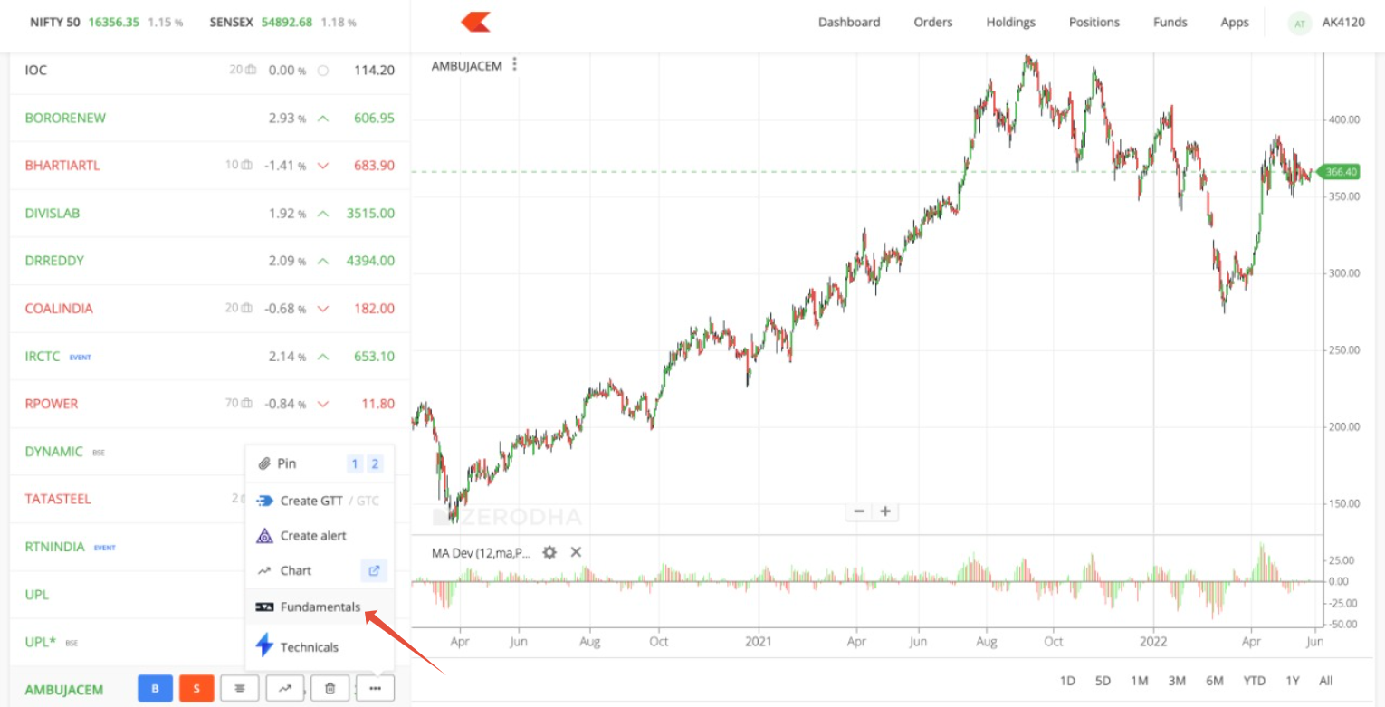Delete AMBUJACEM from watchlist

(330, 689)
